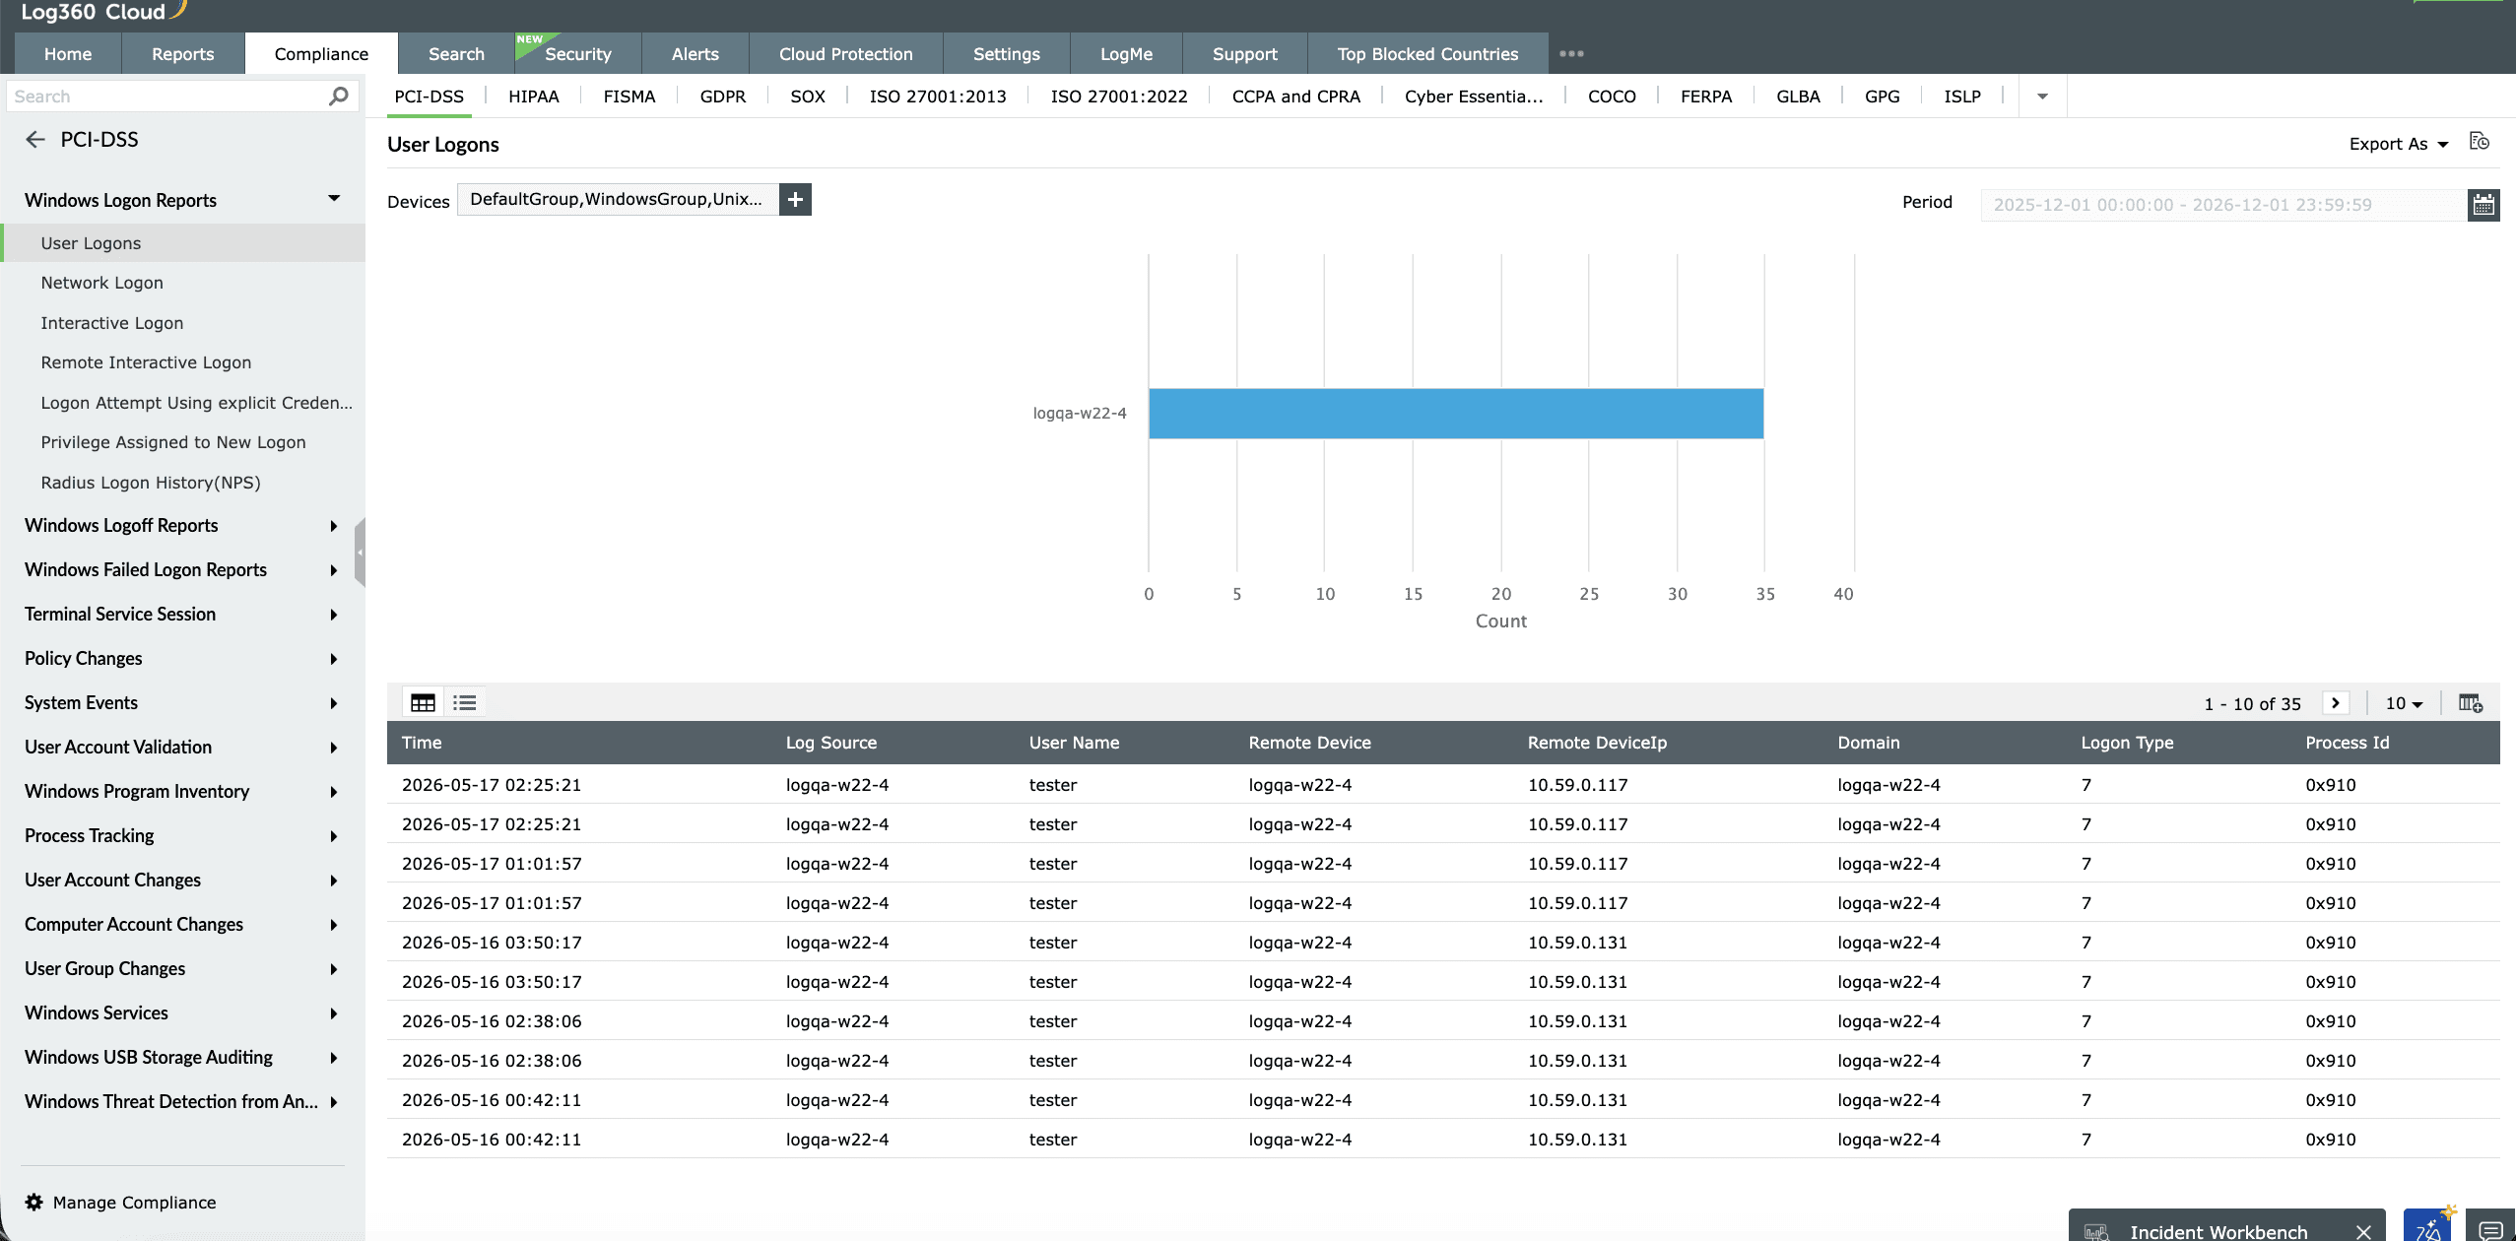Open Network Logon report
2516x1241 pixels.
coord(102,283)
